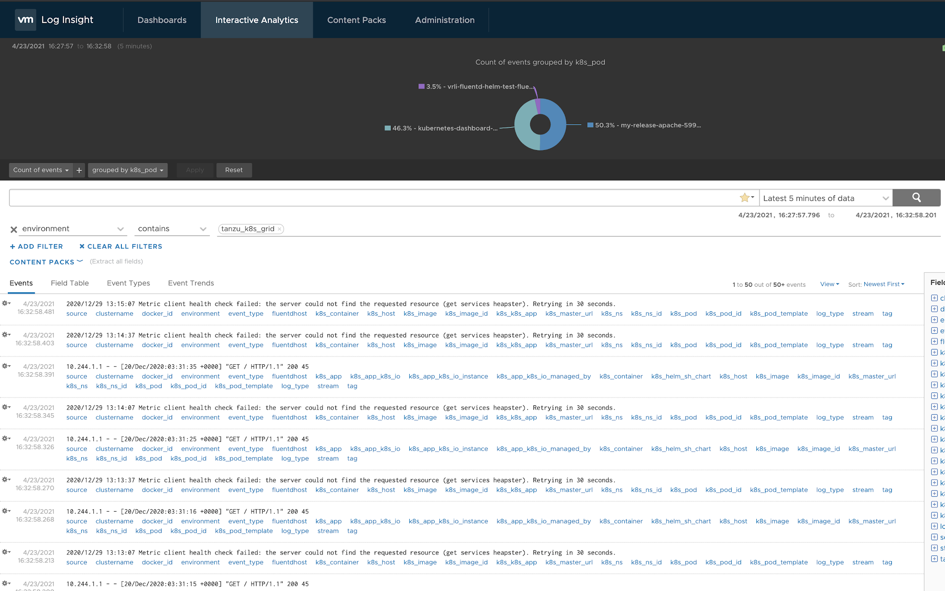Remove the environment filter with X icon
This screenshot has width=945, height=591.
[14, 229]
